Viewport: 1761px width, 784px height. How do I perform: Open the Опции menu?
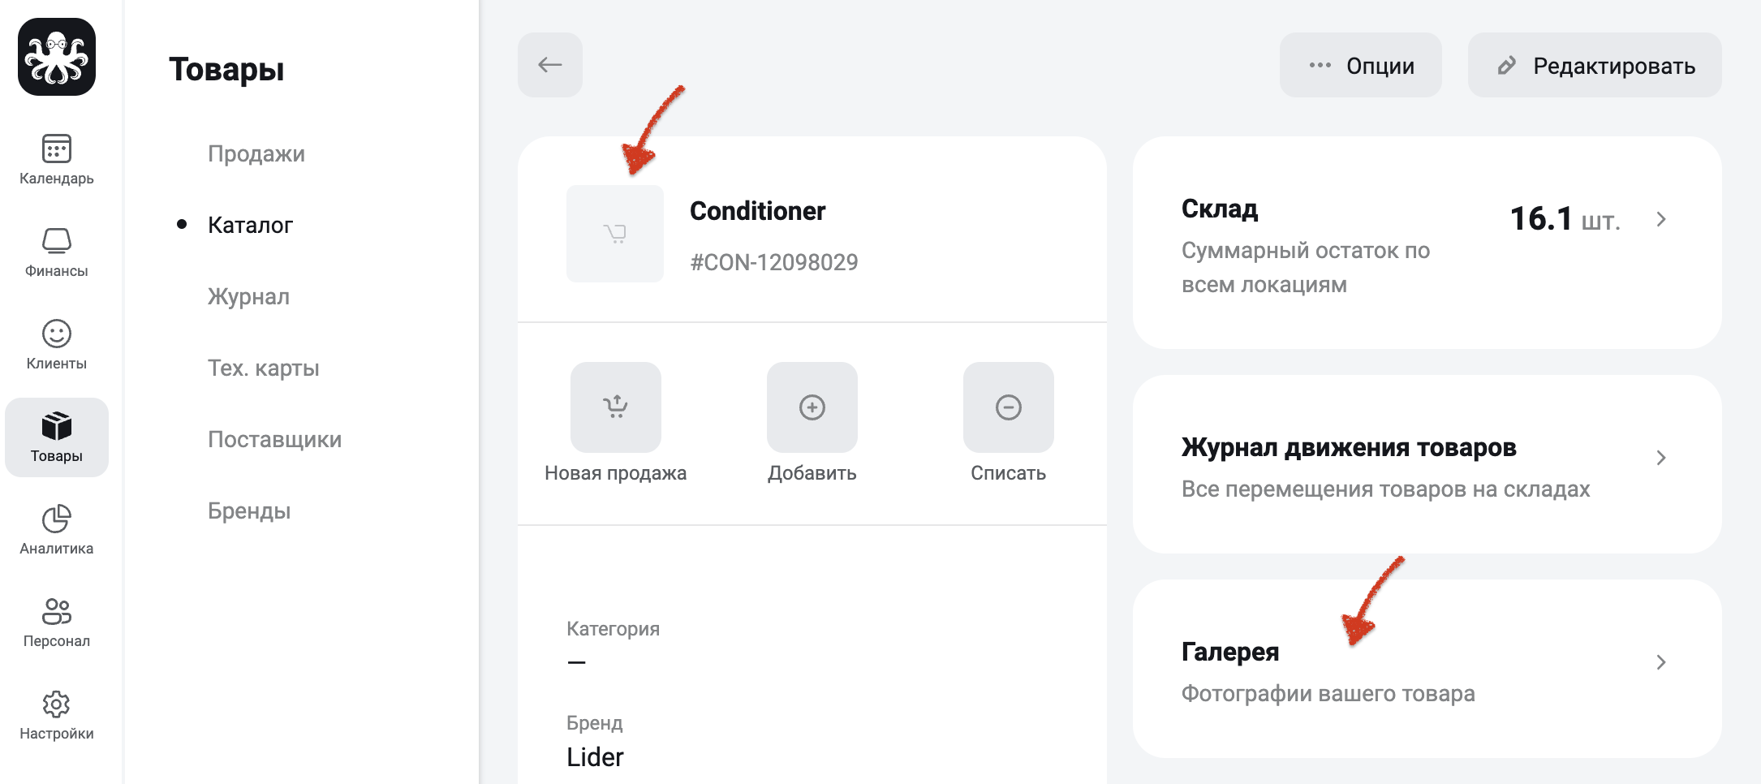point(1361,65)
